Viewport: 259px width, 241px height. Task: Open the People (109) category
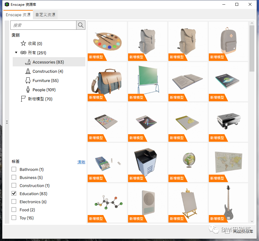[x=44, y=90]
